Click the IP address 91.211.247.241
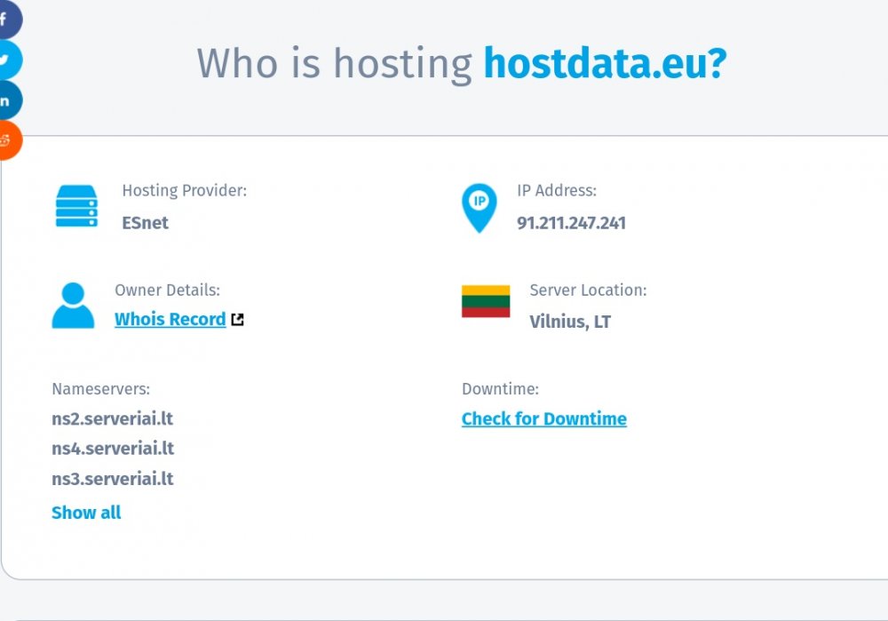 pos(571,223)
